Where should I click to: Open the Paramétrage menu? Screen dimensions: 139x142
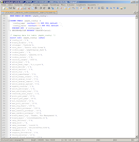[54, 5]
